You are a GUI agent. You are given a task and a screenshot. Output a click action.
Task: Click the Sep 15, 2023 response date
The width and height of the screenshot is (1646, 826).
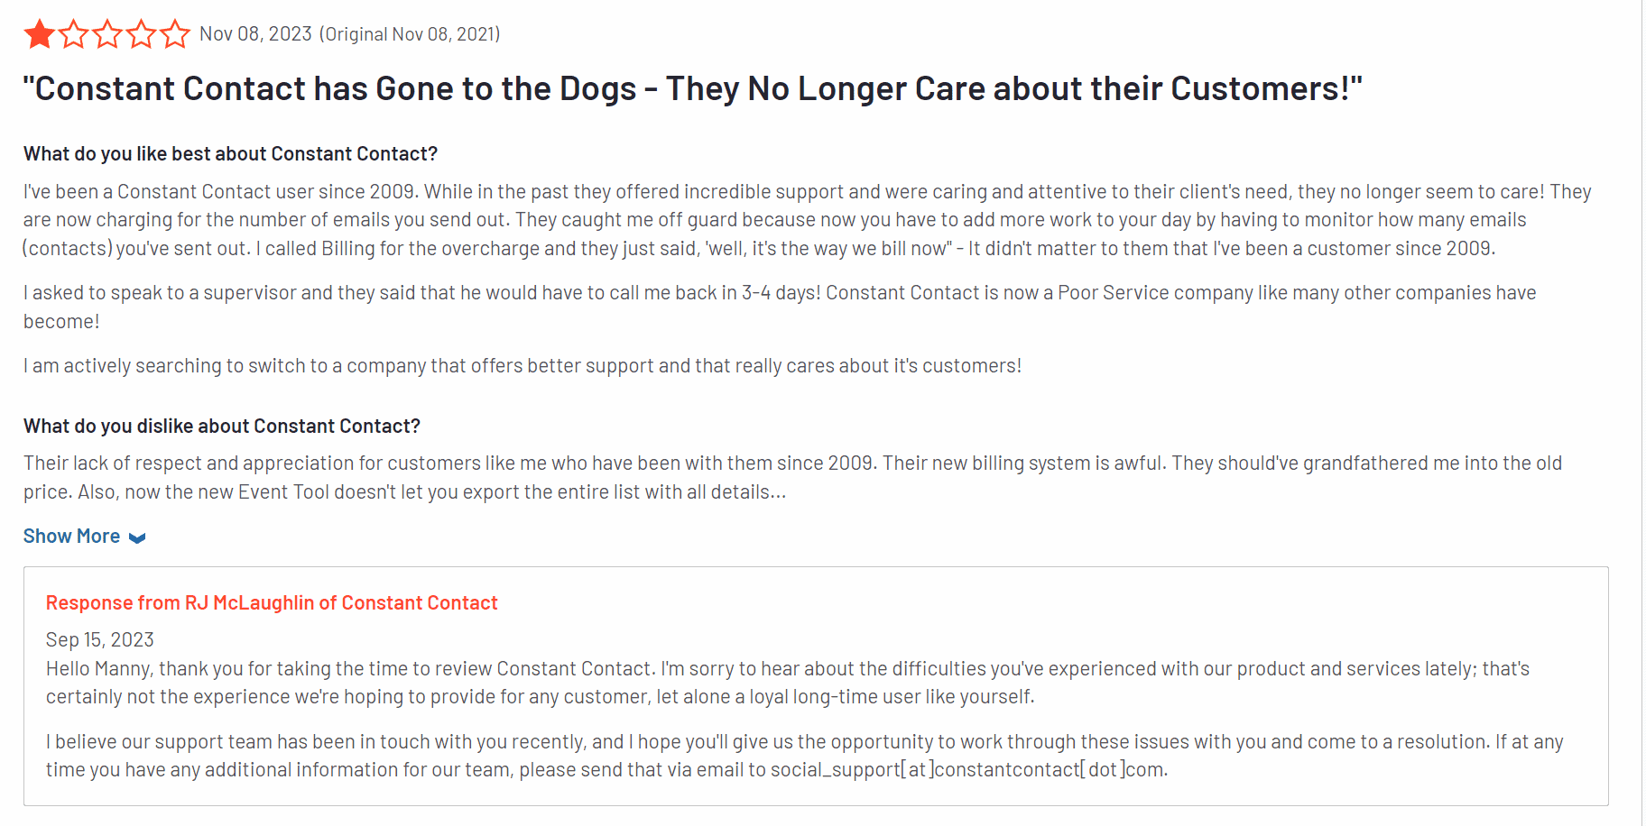point(100,639)
